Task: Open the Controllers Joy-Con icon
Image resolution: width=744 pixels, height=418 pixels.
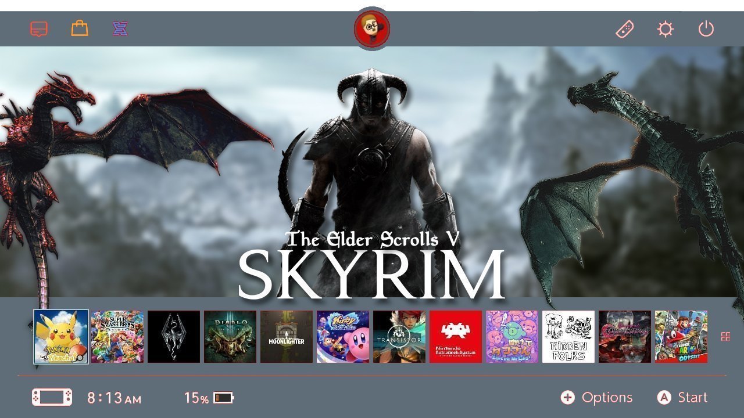Action: 625,28
